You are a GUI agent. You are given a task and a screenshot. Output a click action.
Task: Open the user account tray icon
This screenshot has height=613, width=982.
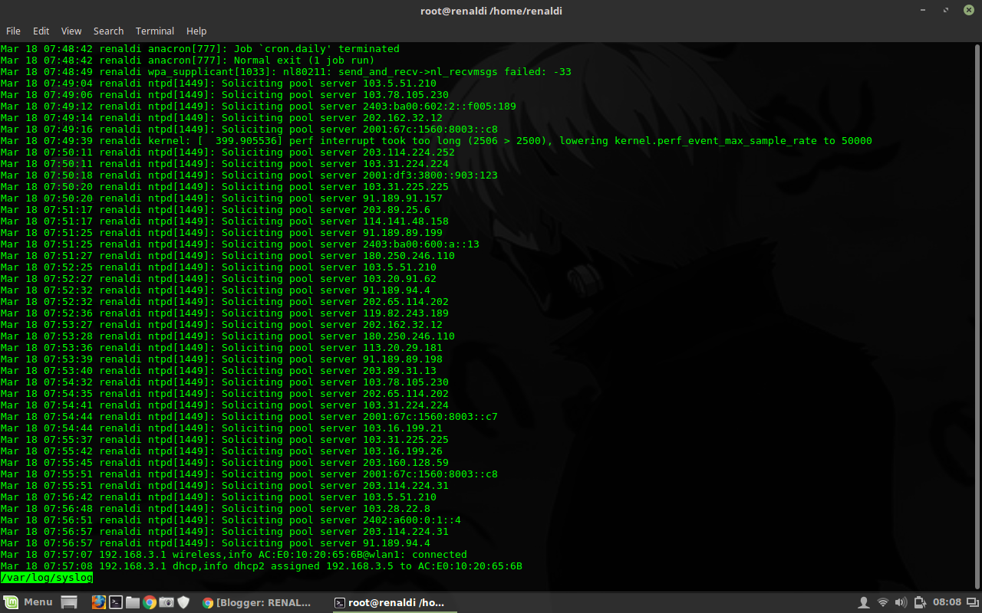pos(864,602)
